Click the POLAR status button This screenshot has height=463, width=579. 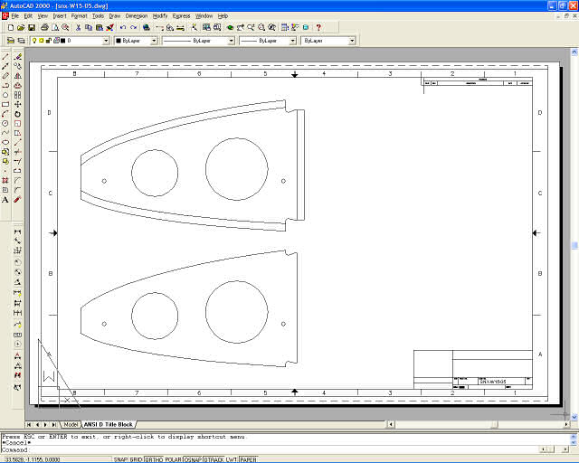[x=174, y=458]
